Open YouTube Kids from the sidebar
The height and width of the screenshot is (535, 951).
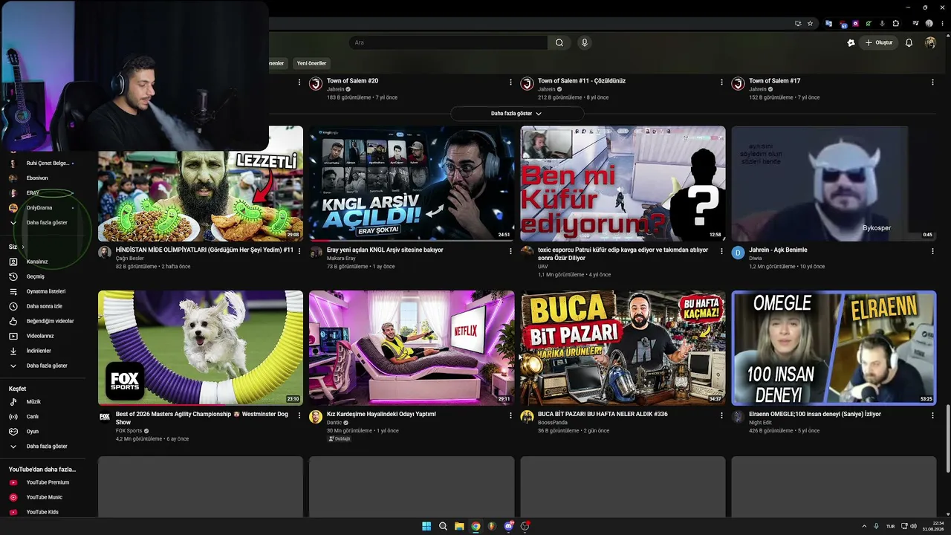tap(42, 512)
